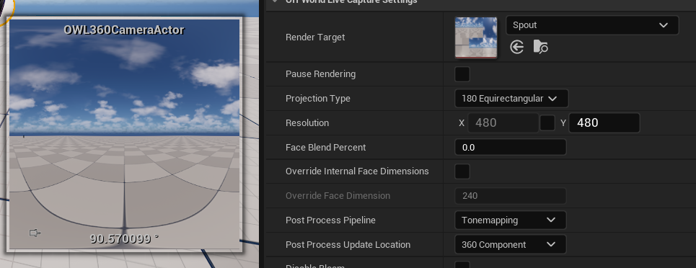
Task: Open the Render Target thumbnail
Action: 476,37
